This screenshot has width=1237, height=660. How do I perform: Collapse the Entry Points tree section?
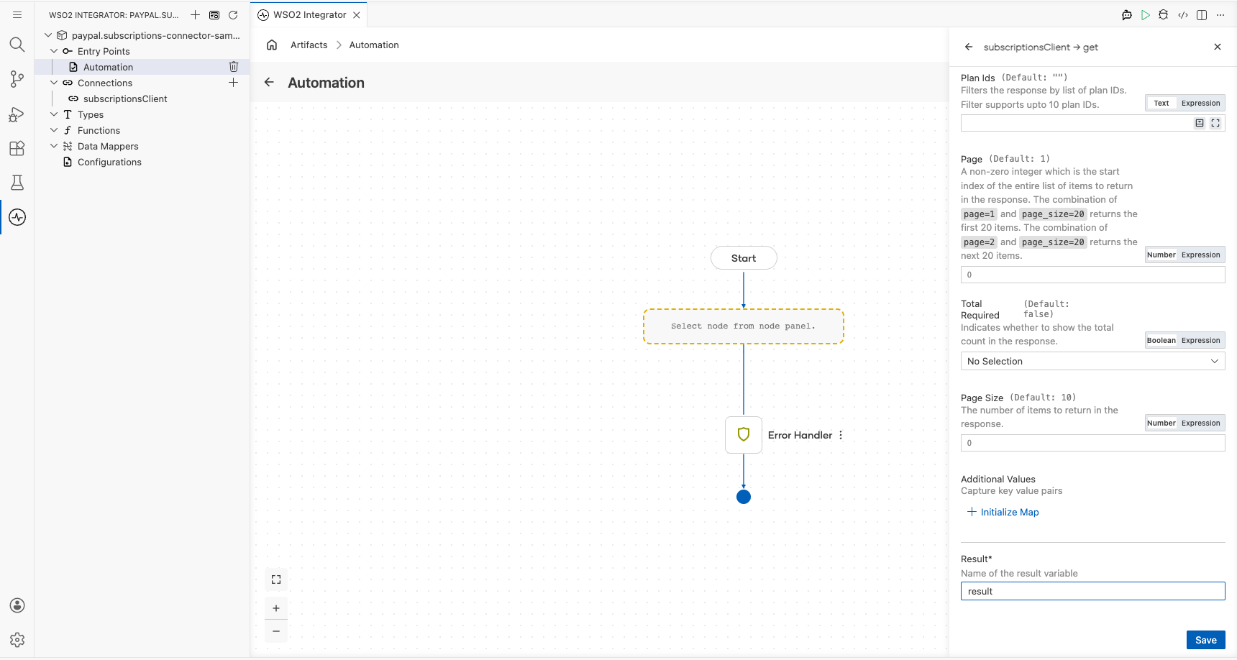point(54,51)
